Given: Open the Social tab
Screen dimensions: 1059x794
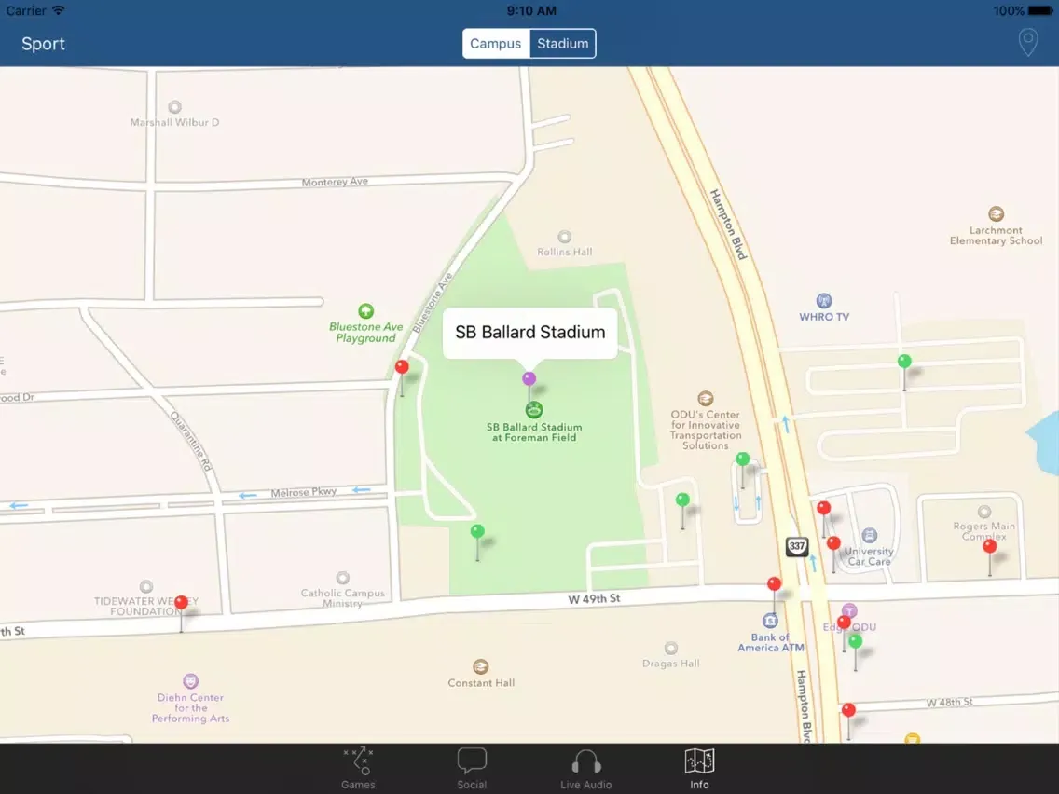Looking at the screenshot, I should (x=472, y=768).
